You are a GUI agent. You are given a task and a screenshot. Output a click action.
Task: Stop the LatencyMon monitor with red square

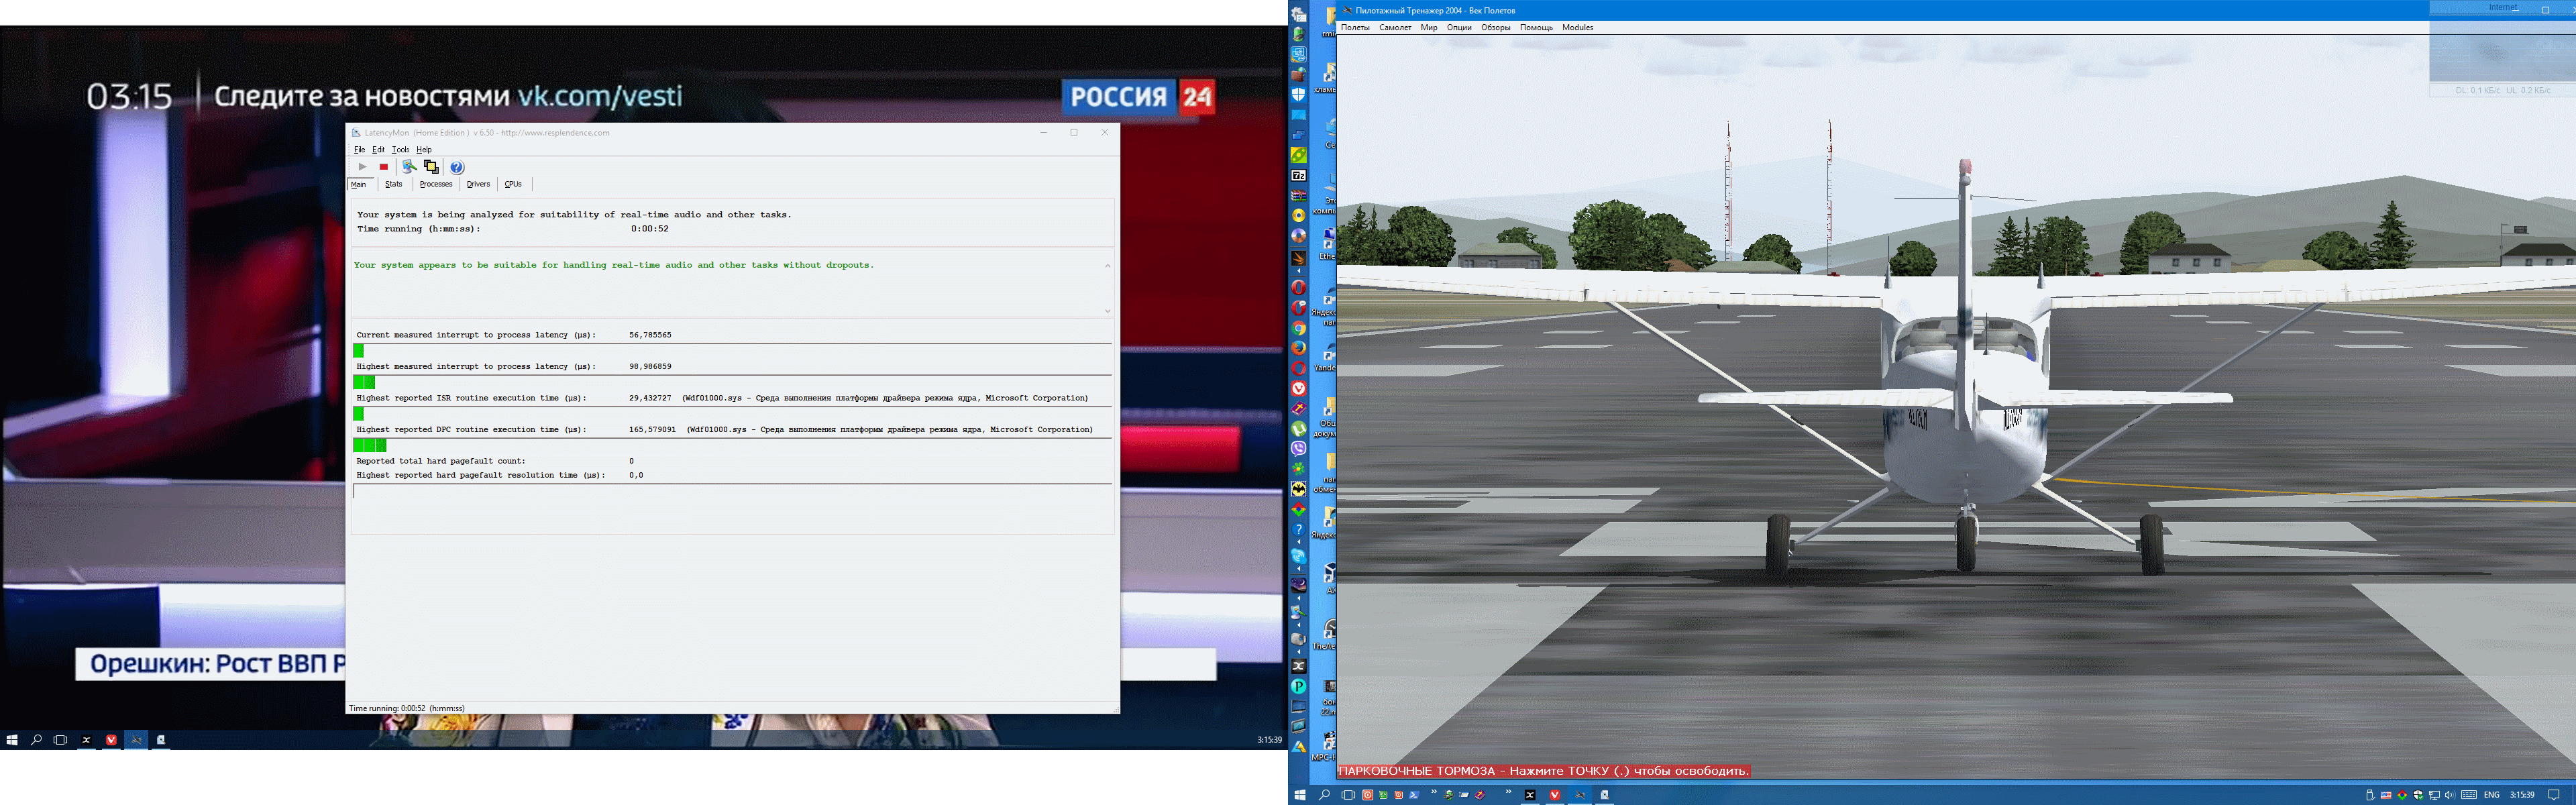pyautogui.click(x=384, y=167)
